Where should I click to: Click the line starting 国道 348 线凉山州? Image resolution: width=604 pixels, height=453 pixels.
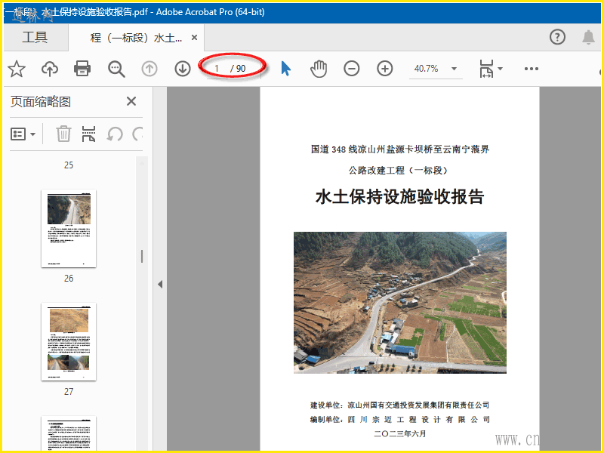click(x=400, y=149)
